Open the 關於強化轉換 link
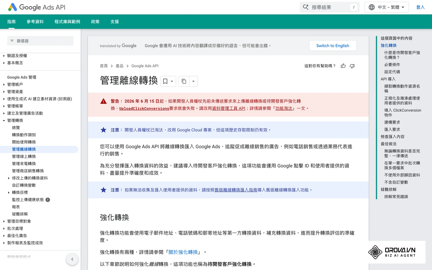This screenshot has height=270, width=432. tap(183, 252)
